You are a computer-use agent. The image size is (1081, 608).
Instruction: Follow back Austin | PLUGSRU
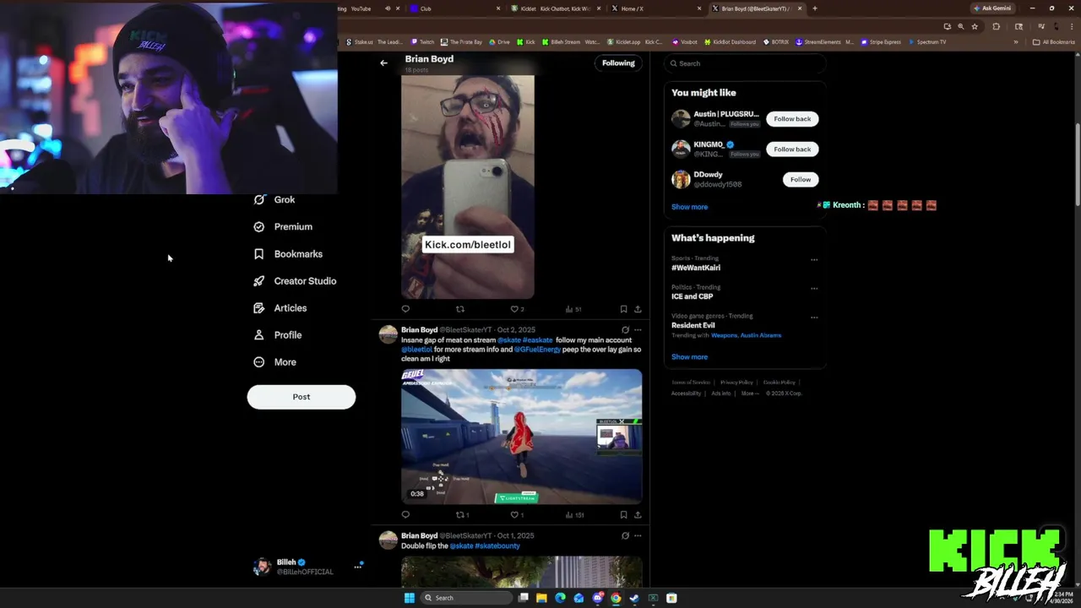792,119
